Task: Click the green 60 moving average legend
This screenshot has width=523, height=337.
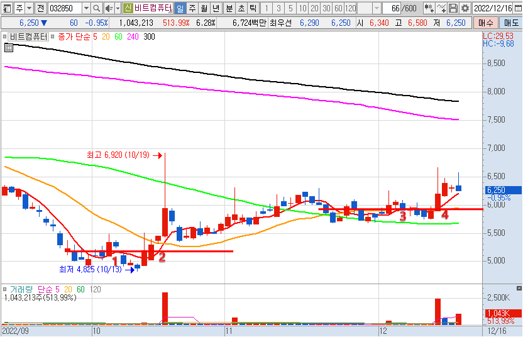Action: coord(118,36)
